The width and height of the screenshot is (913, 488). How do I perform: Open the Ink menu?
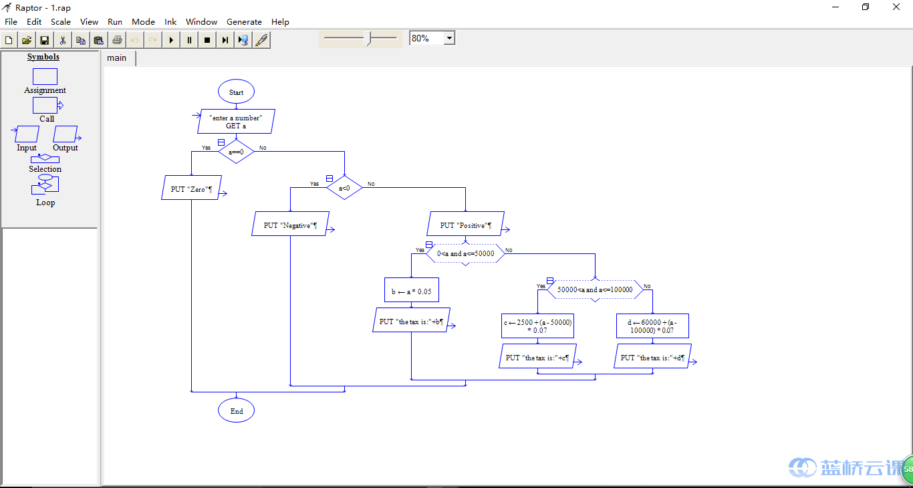[170, 21]
